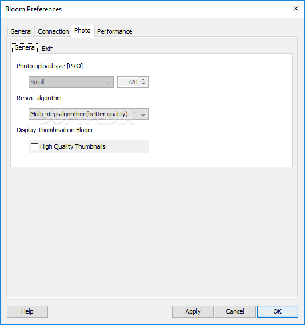
Task: Confirm settings with OK button
Action: 278,311
